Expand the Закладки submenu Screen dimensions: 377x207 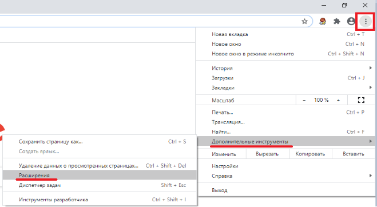(285, 87)
